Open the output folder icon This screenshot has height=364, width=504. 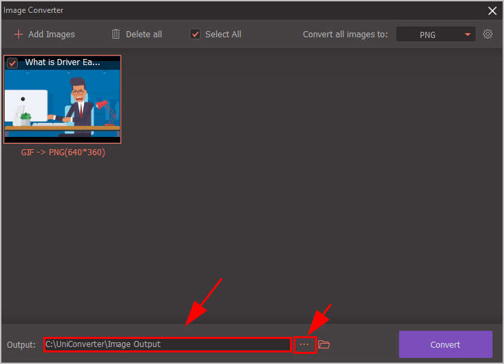click(x=324, y=344)
